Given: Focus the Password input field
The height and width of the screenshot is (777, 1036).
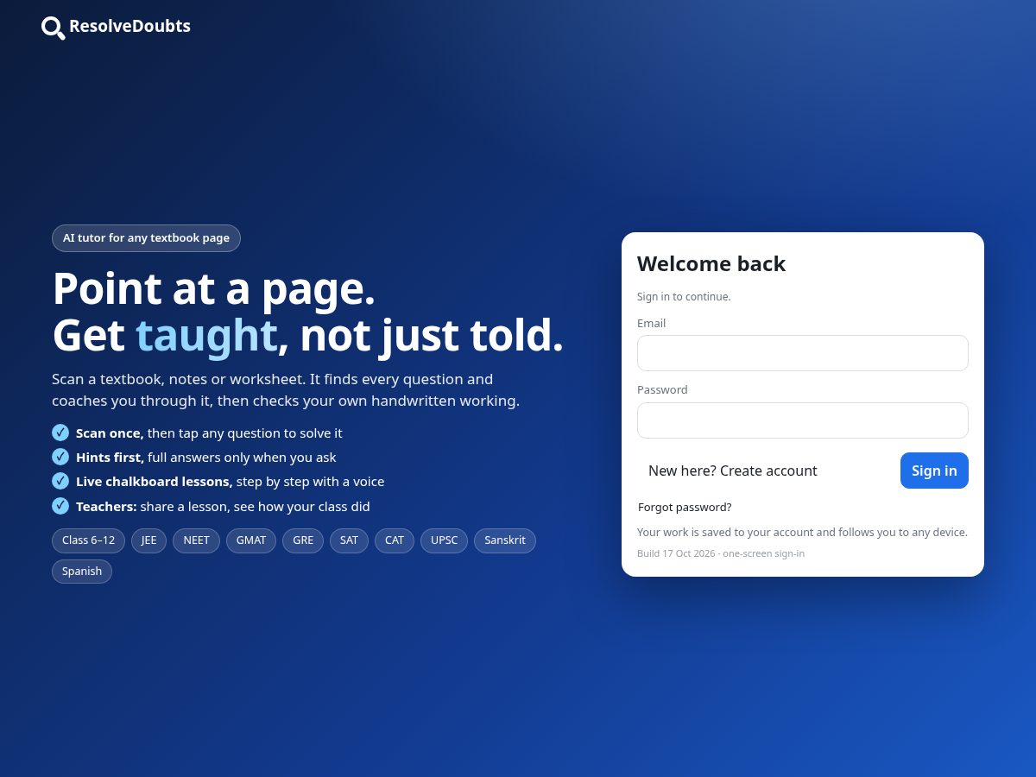Looking at the screenshot, I should pyautogui.click(x=803, y=420).
